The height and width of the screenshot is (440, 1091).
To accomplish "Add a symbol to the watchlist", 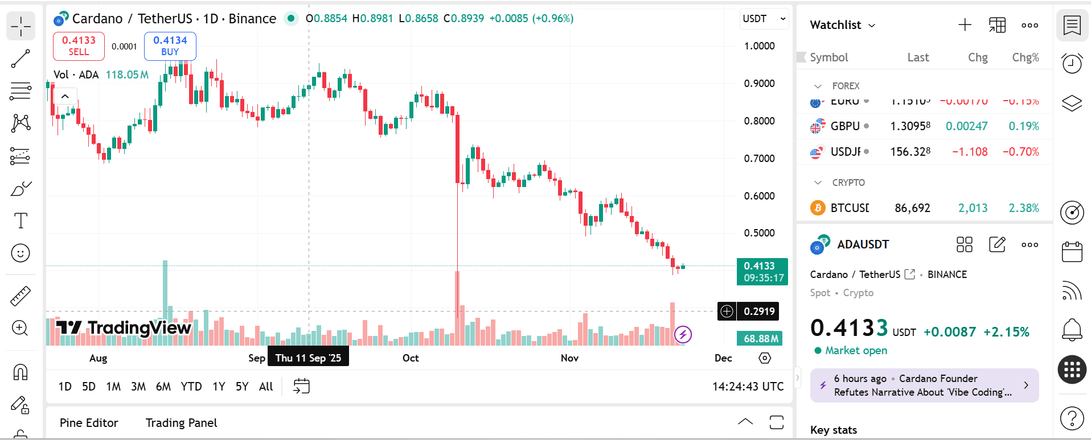I will 965,25.
